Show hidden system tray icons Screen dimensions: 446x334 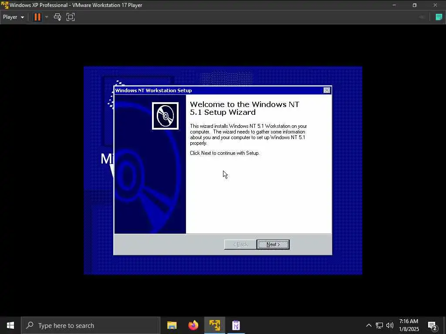[368, 325]
